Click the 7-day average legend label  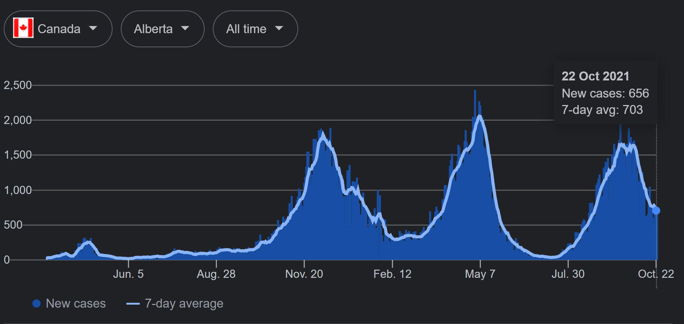pyautogui.click(x=184, y=304)
